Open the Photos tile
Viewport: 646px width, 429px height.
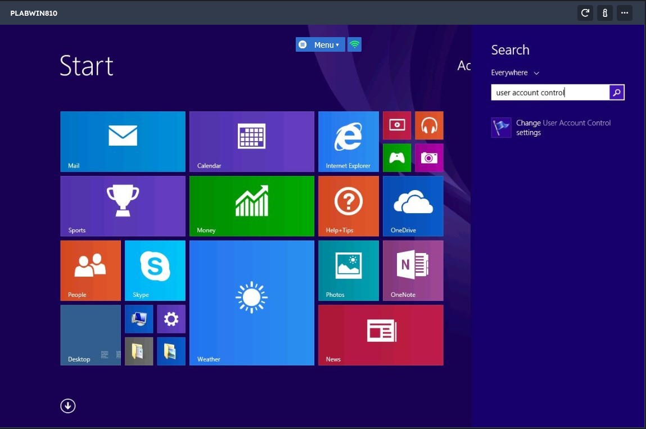(x=349, y=271)
